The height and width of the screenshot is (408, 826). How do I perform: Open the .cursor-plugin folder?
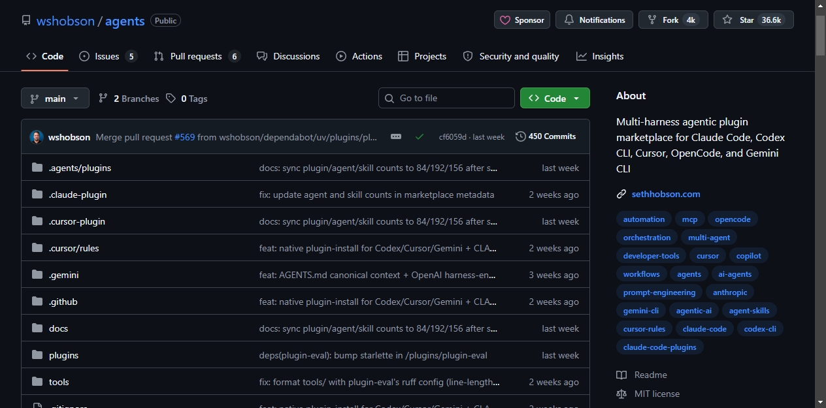[77, 221]
